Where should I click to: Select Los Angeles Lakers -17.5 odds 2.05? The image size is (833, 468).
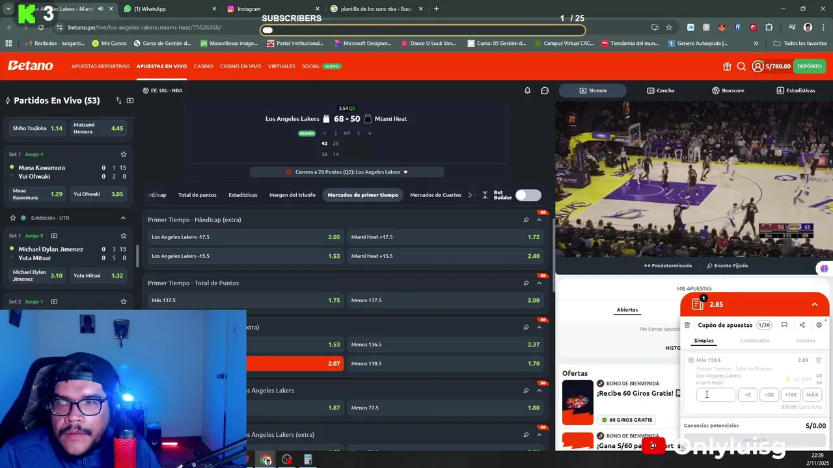click(x=246, y=237)
